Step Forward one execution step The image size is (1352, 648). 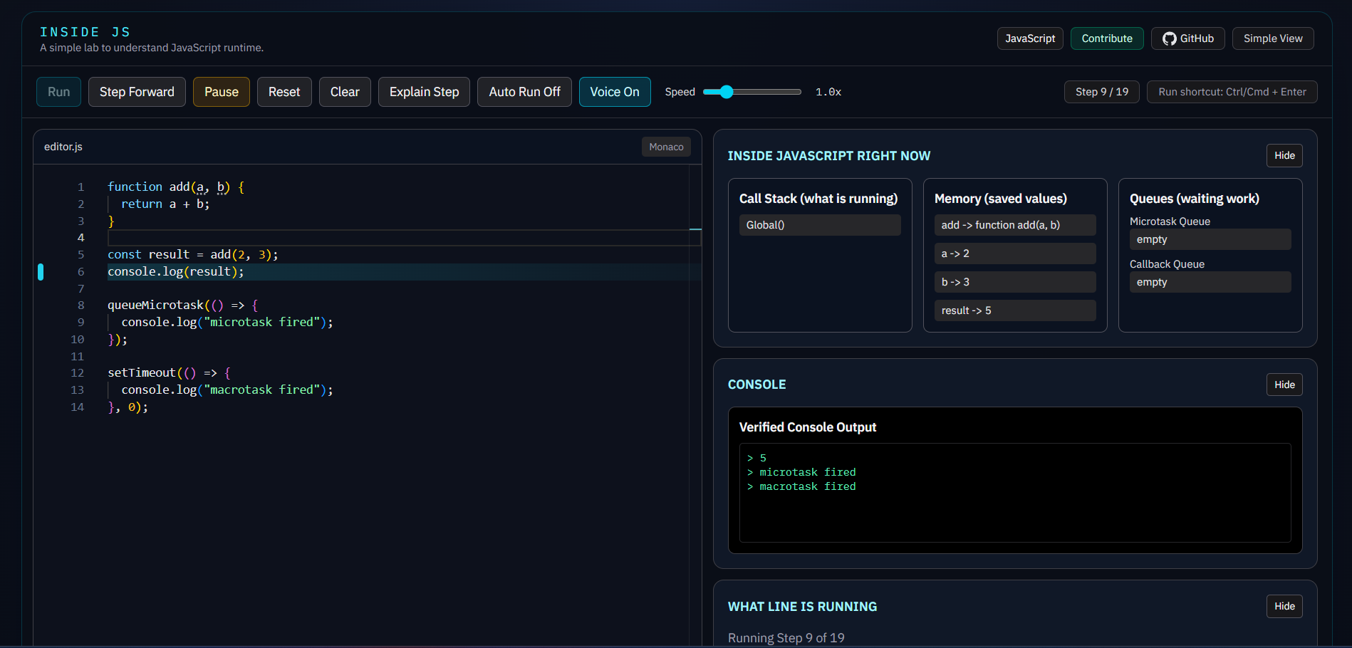point(136,91)
